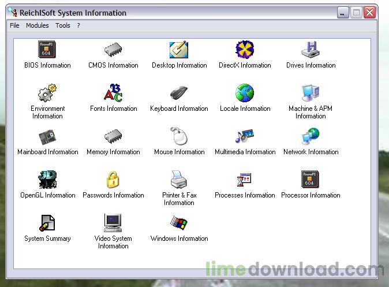Viewport: 389px width, 287px height.
Task: Click the "Passwords Information" label
Action: point(113,195)
